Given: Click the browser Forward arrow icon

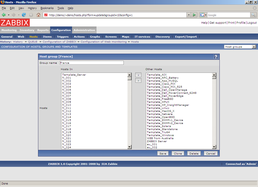Looking at the screenshot, I should (14, 15).
